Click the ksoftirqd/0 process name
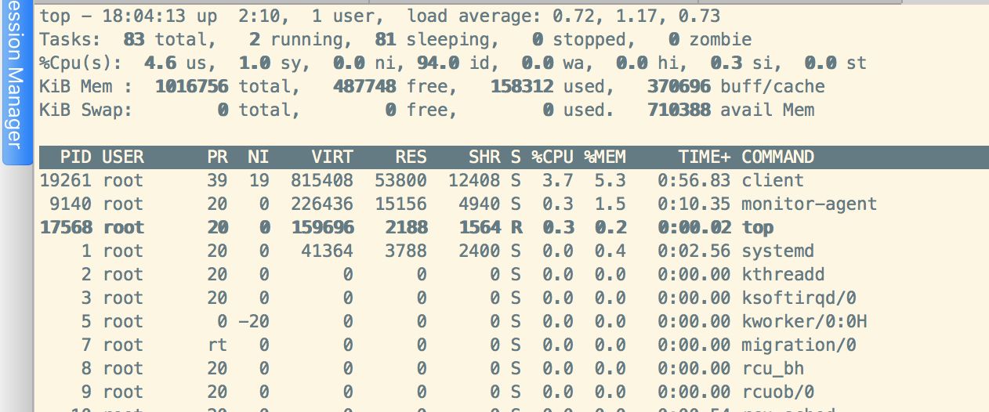 coord(799,298)
